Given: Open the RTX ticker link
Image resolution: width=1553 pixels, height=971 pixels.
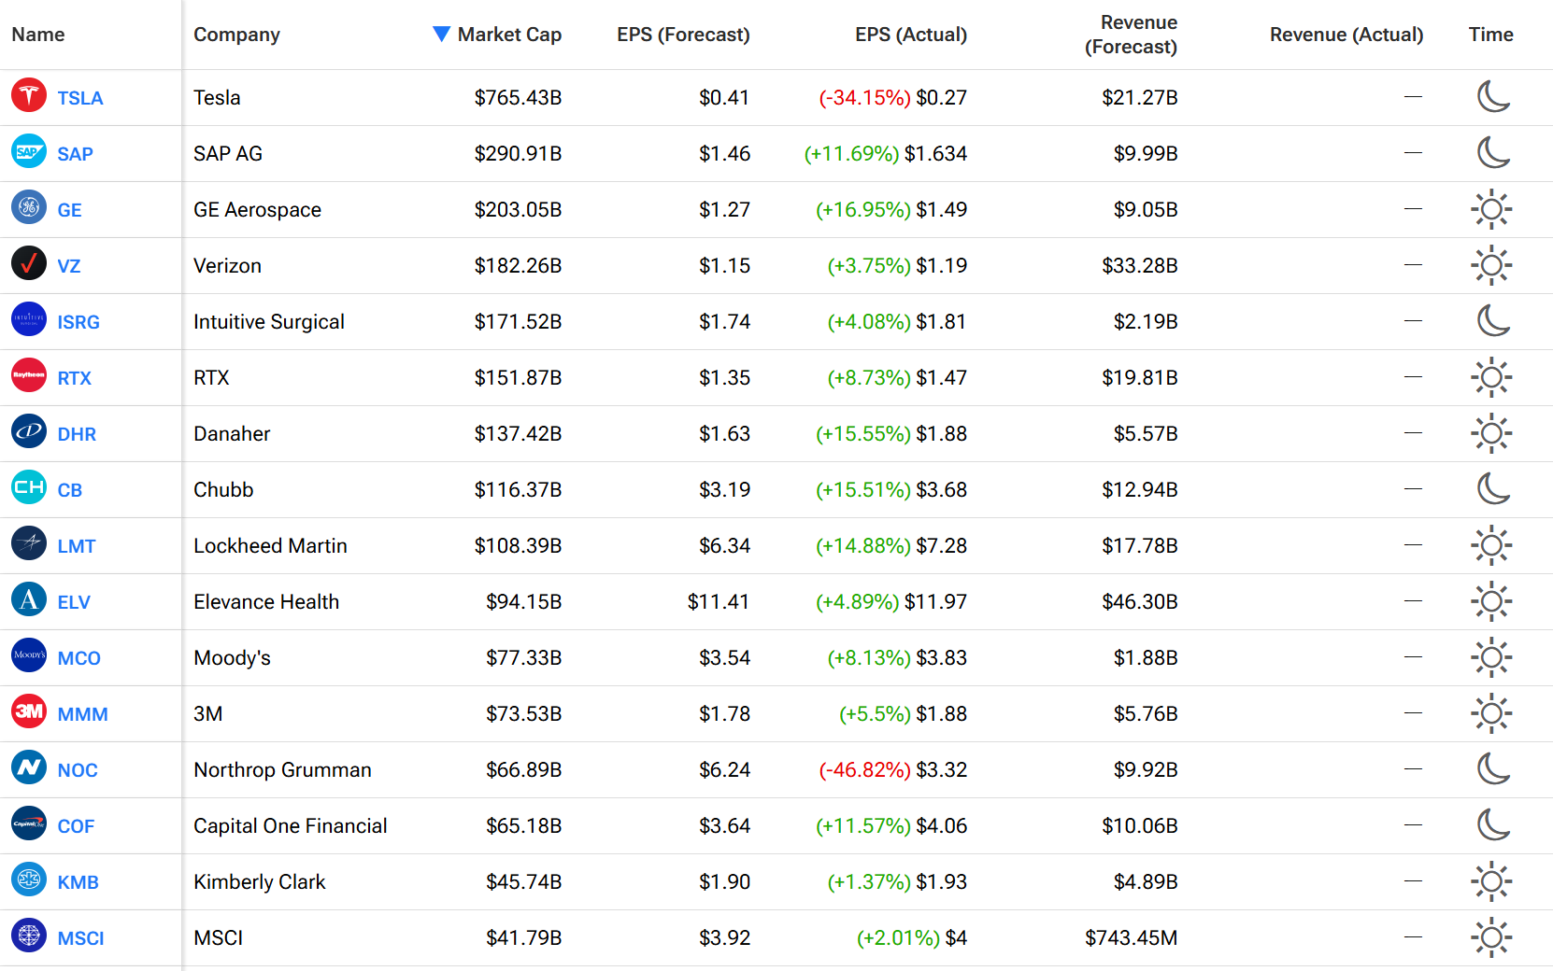Looking at the screenshot, I should pos(74,378).
